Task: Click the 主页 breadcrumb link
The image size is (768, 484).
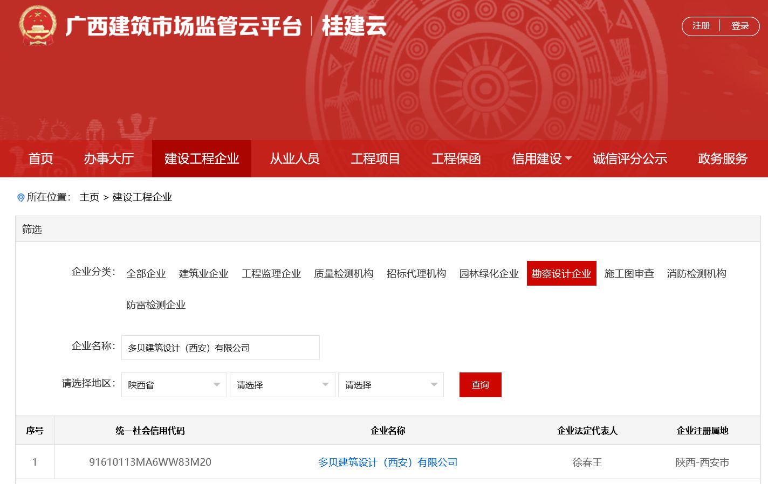Action: 90,197
